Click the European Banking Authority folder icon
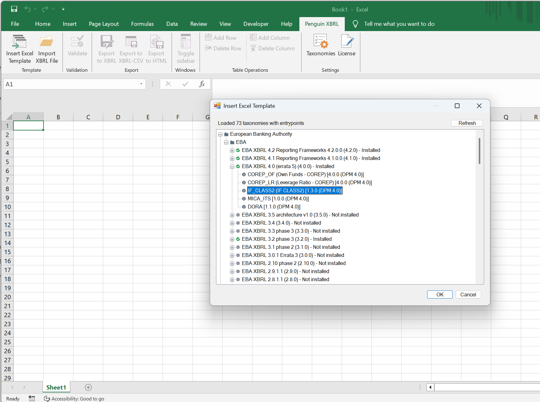This screenshot has width=540, height=402. click(226, 134)
